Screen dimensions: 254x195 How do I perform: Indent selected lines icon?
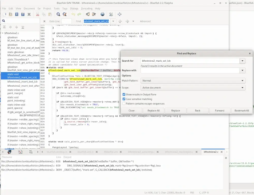(x=94, y=14)
